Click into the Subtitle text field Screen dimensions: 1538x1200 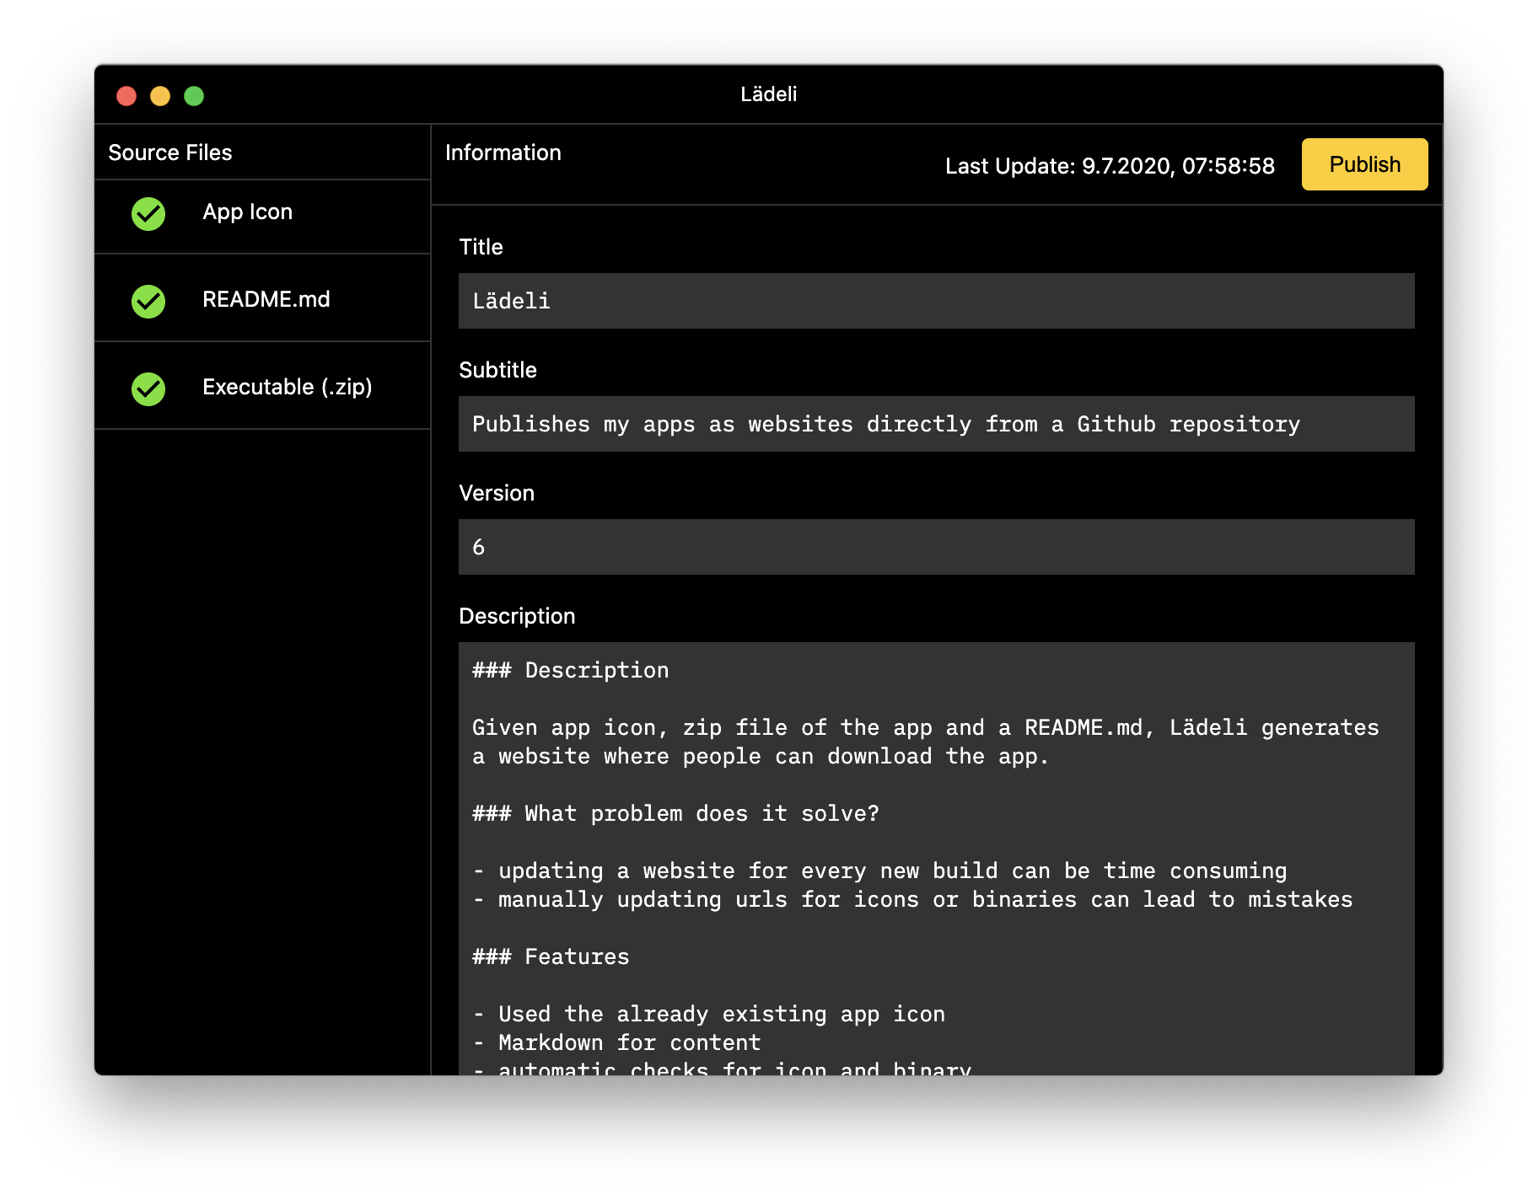click(x=936, y=424)
